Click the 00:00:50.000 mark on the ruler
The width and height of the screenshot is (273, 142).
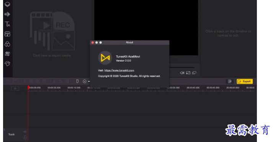click(x=233, y=88)
